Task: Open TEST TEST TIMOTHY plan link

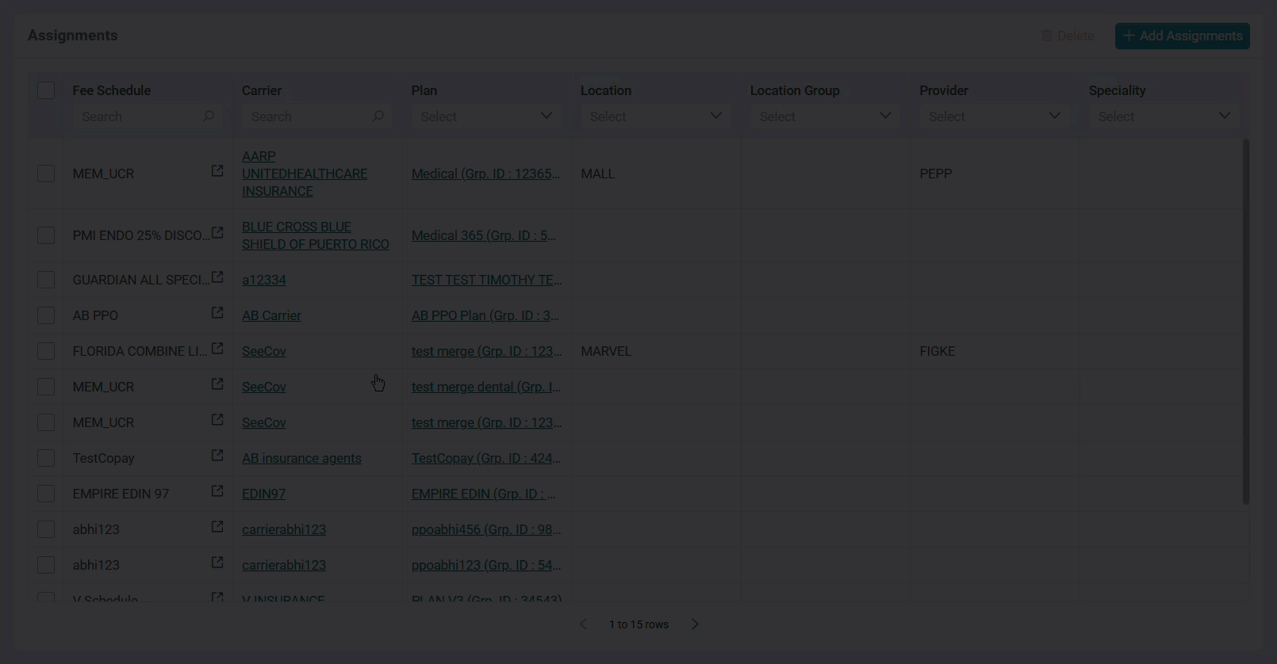Action: [486, 280]
